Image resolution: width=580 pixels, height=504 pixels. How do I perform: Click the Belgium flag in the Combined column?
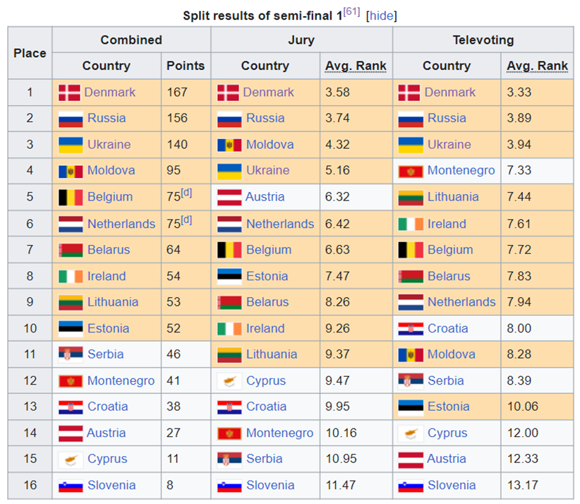71,197
